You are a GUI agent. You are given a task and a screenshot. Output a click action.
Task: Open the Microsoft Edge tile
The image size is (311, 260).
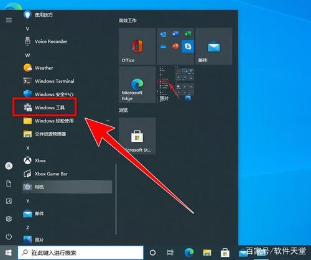pyautogui.click(x=137, y=85)
